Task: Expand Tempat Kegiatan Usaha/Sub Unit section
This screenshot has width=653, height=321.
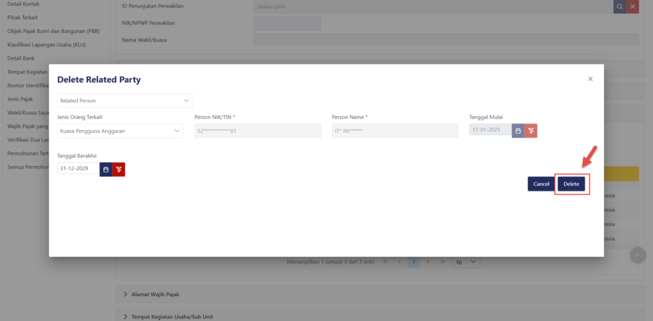Action: (175, 317)
